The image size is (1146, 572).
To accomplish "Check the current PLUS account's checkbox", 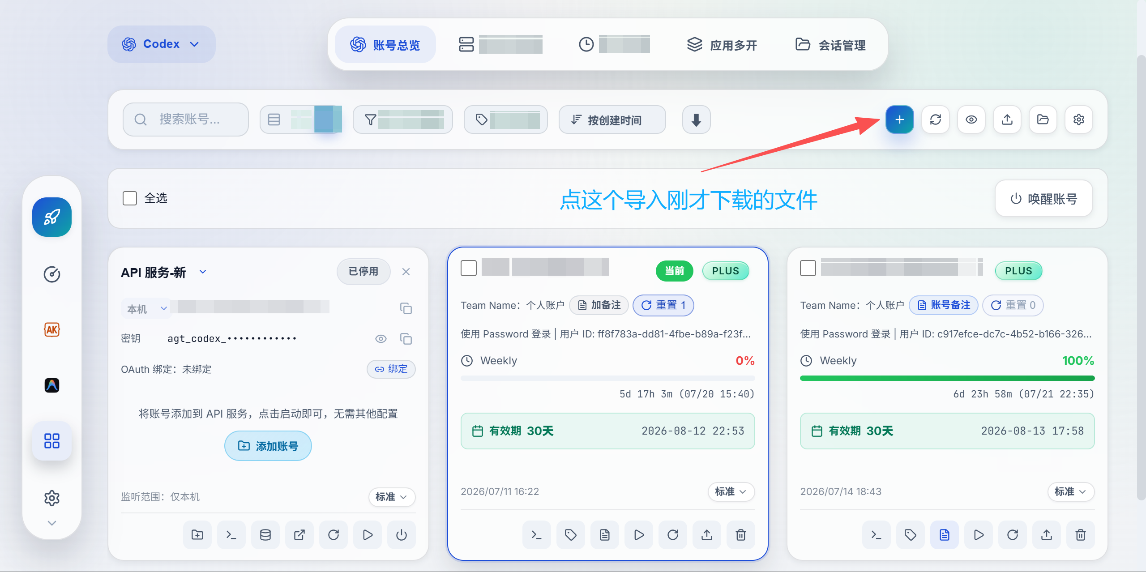I will [x=469, y=268].
